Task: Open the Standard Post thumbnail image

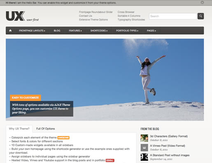Action: click(144, 157)
